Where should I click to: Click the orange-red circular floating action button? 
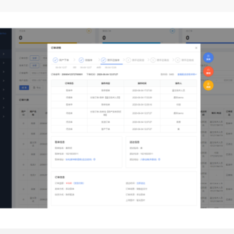(x=208, y=71)
